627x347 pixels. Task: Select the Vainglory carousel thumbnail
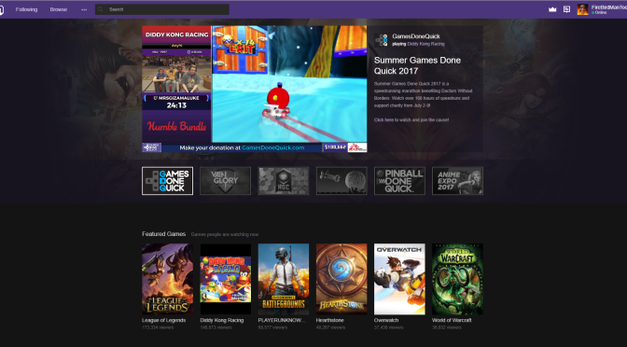tap(225, 181)
